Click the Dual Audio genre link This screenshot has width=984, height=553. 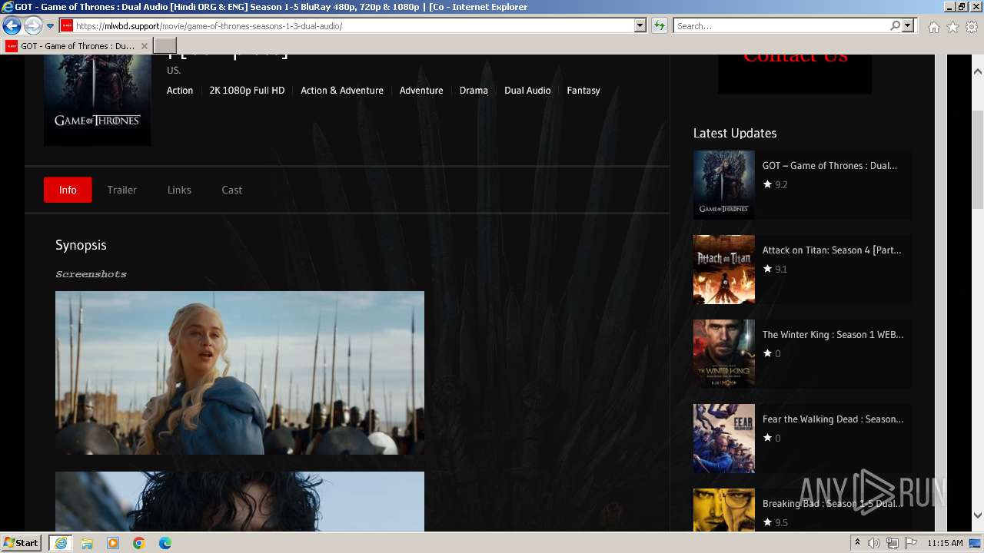[x=527, y=90]
